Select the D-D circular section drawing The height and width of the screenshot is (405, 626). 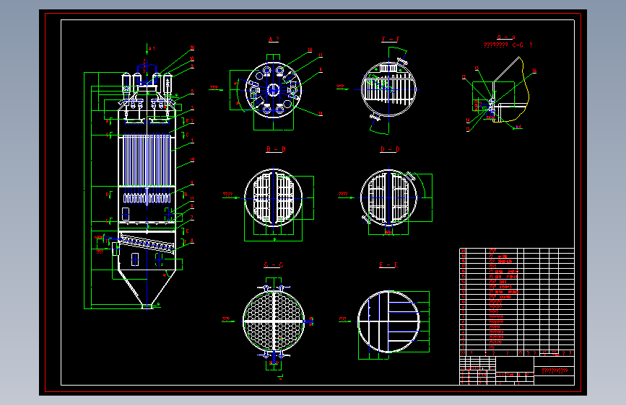388,197
